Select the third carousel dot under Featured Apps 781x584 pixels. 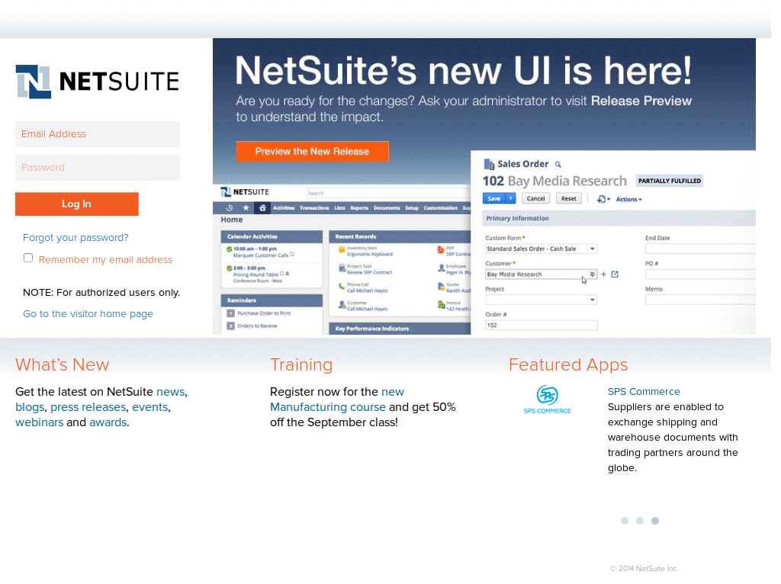tap(655, 521)
